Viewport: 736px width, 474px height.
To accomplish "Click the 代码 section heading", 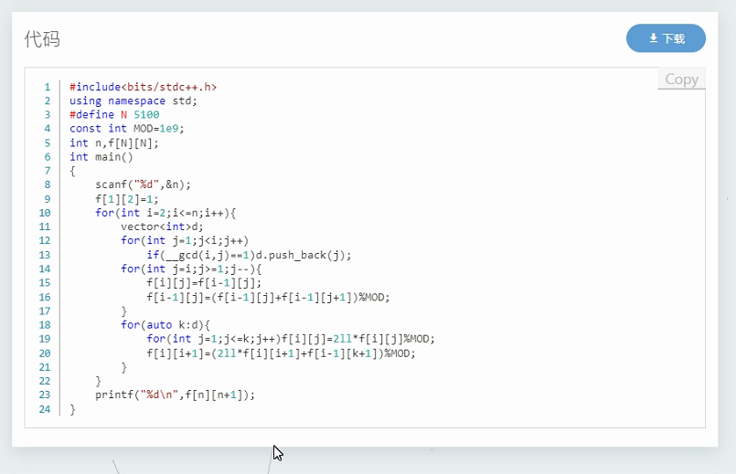I will click(42, 38).
